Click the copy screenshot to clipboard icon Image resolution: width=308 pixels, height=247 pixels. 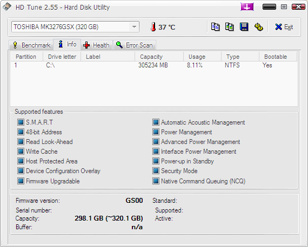point(230,27)
